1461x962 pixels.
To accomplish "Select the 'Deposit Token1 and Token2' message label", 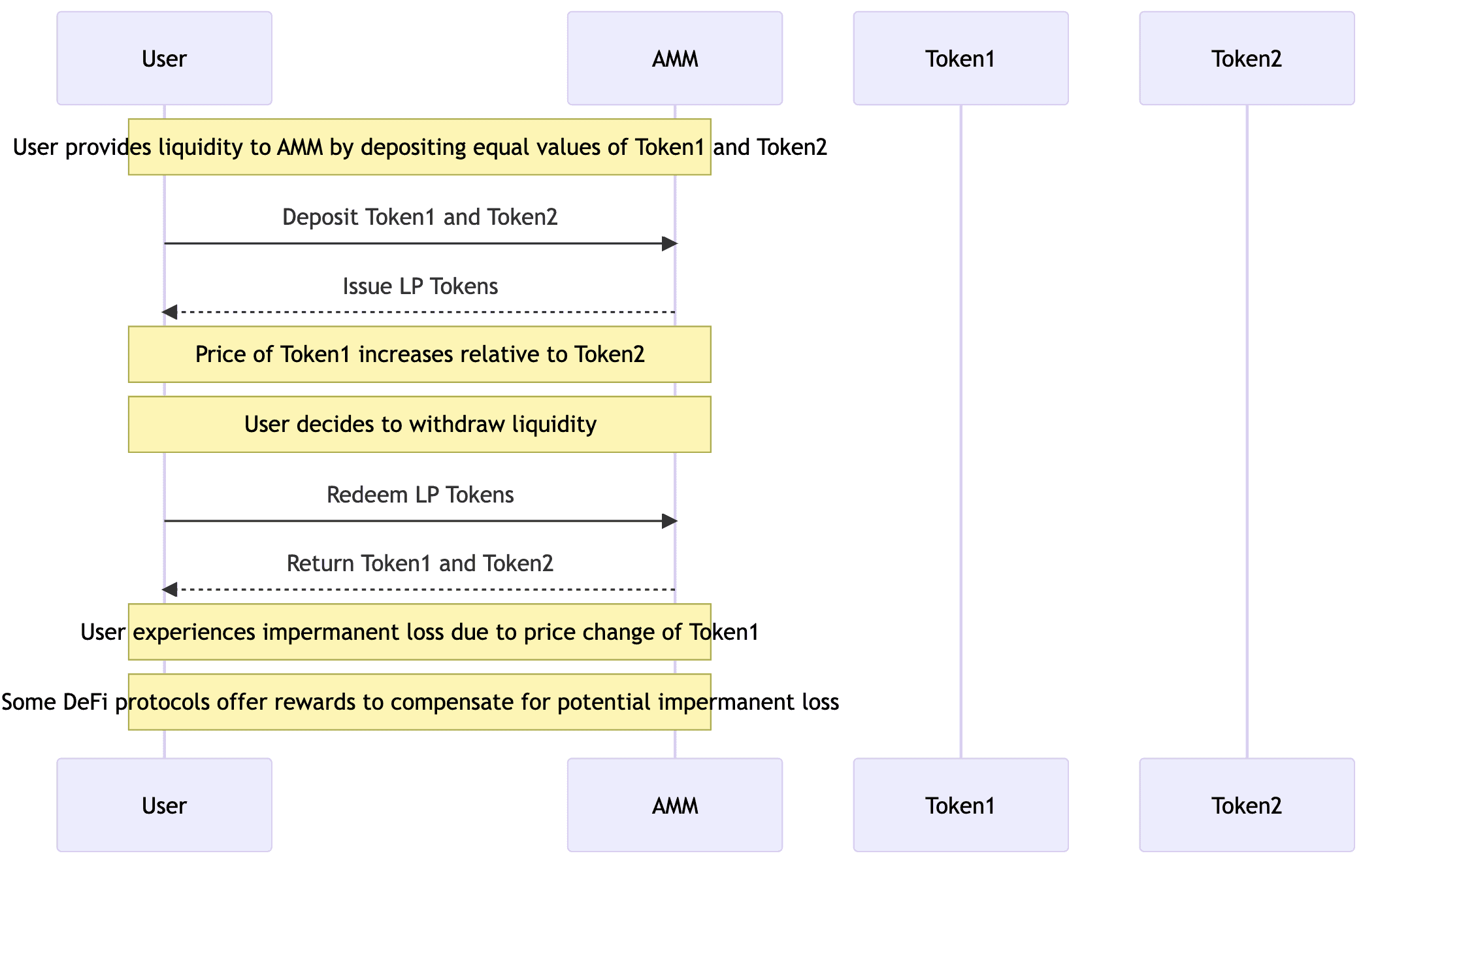I will pyautogui.click(x=419, y=217).
